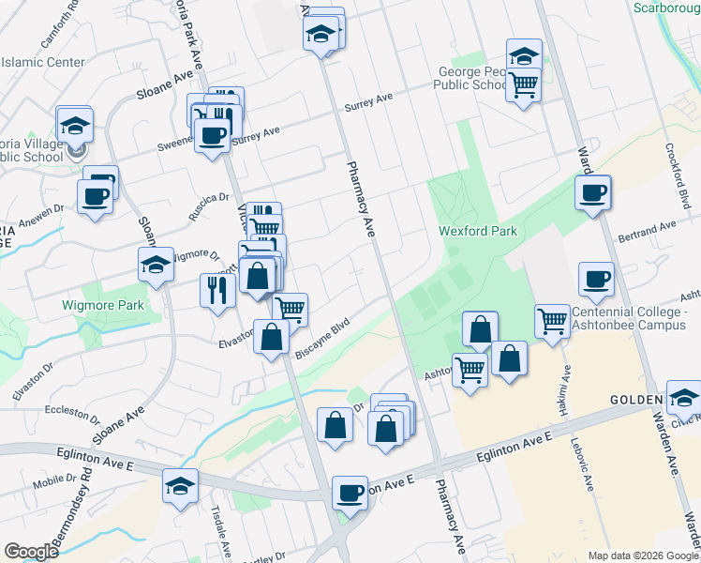Click the front shopping bag marker in Victoria Park cluster
The image size is (701, 563).
pos(258,277)
